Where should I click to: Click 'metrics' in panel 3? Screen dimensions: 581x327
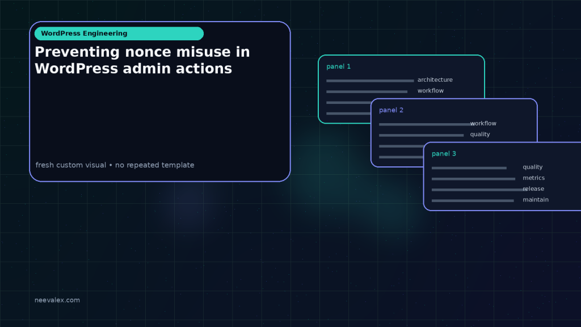pos(533,178)
